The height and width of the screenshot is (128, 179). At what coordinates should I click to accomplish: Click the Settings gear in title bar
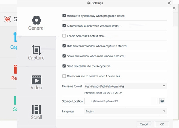point(89,3)
